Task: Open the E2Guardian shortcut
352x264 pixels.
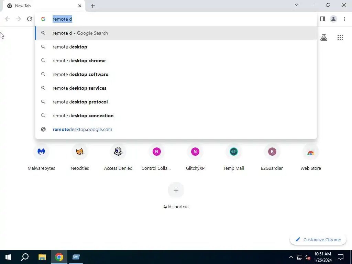Action: [x=272, y=157]
